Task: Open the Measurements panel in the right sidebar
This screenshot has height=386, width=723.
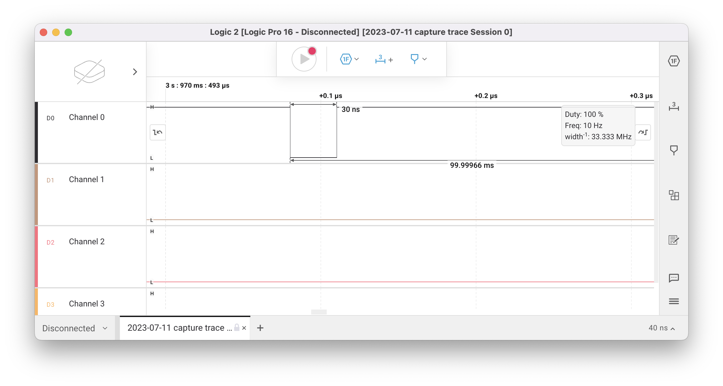Action: point(674,107)
